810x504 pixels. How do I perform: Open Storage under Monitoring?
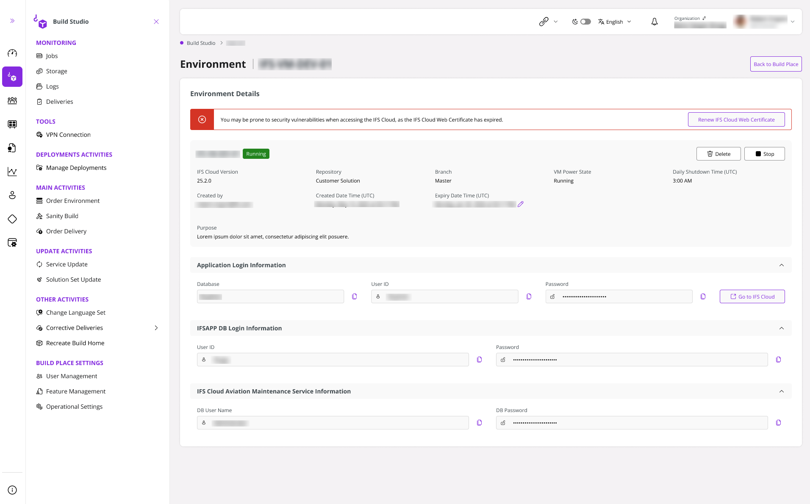[x=56, y=71]
